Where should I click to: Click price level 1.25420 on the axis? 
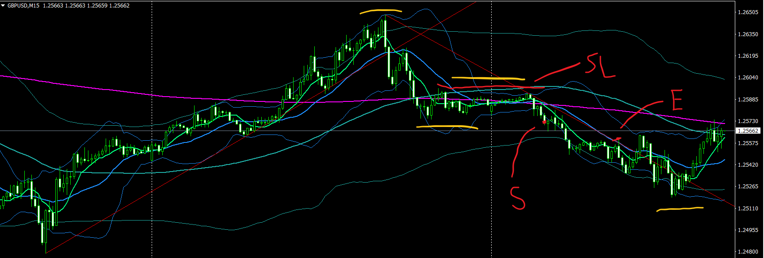(x=748, y=165)
